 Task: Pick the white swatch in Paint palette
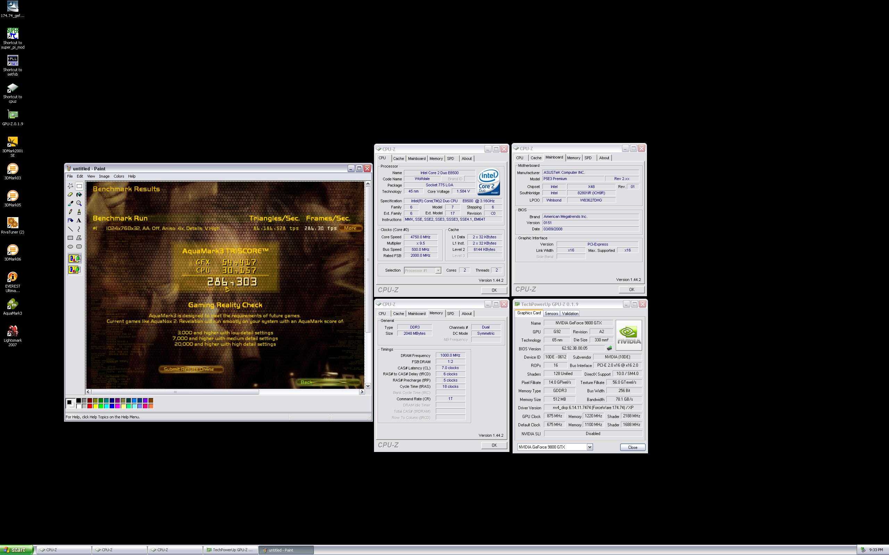pyautogui.click(x=78, y=406)
